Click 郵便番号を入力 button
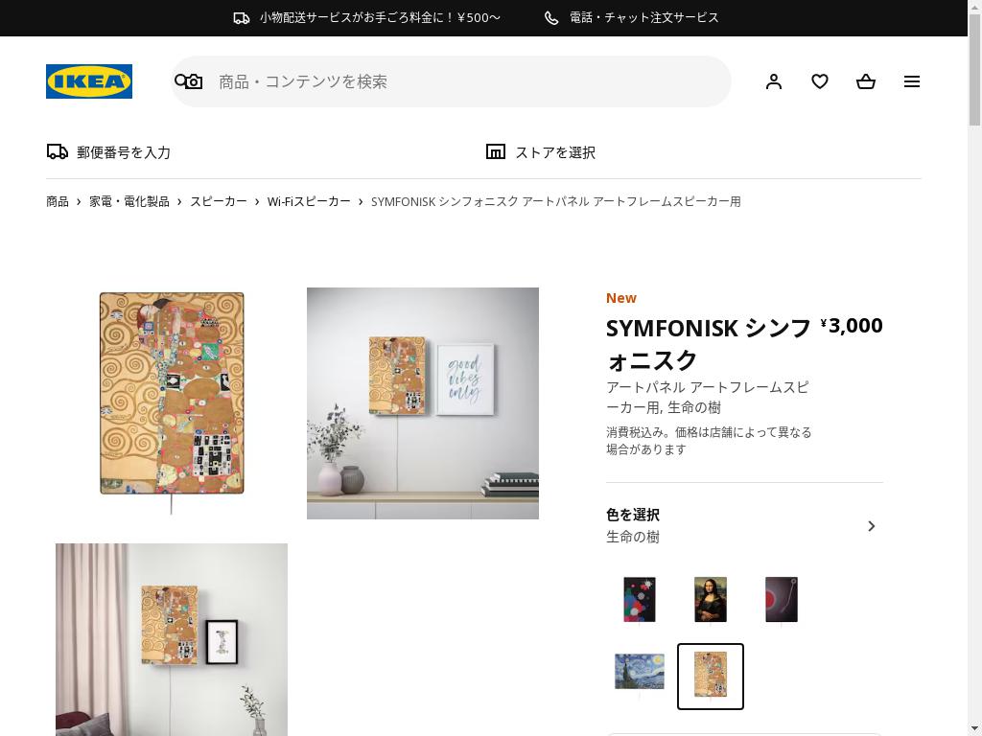The image size is (982, 736). [x=109, y=152]
